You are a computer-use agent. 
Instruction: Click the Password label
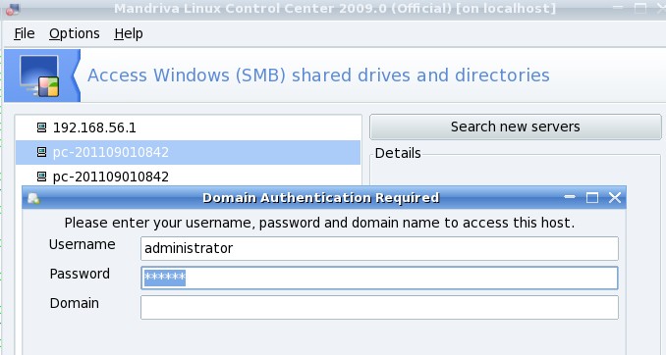tap(80, 274)
